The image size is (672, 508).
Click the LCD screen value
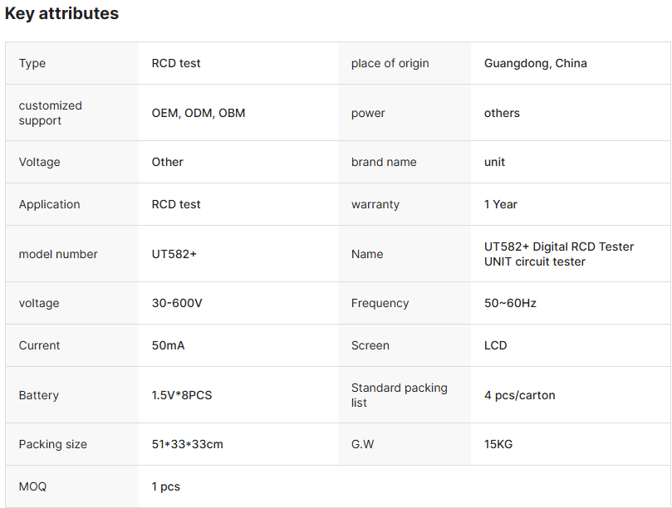point(495,345)
